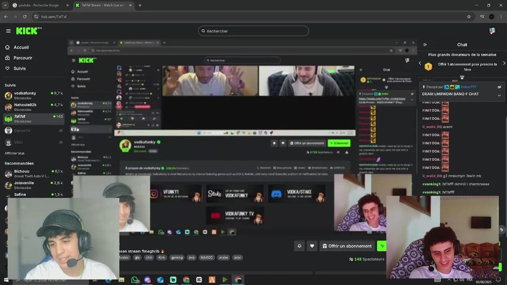507x285 pixels.
Task: Select the Arabic tag
Action: click(124, 257)
